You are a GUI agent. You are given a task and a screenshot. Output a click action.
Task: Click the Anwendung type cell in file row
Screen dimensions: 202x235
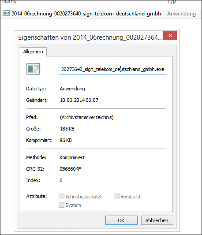(181, 14)
